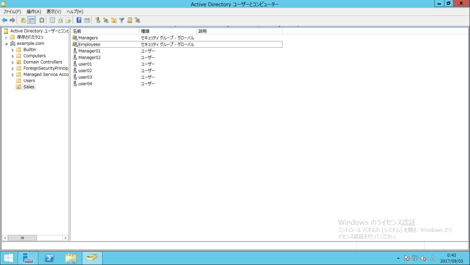This screenshot has width=470, height=265.
Task: Open Help with the question mark icon
Action: click(x=79, y=20)
